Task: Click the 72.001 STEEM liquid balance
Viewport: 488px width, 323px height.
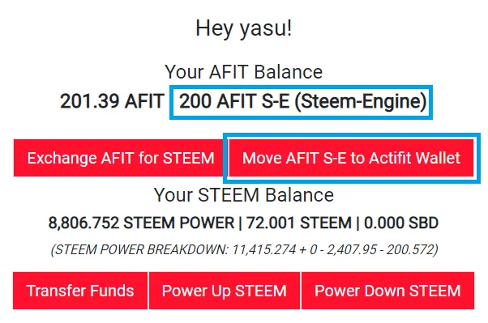Action: 299,223
